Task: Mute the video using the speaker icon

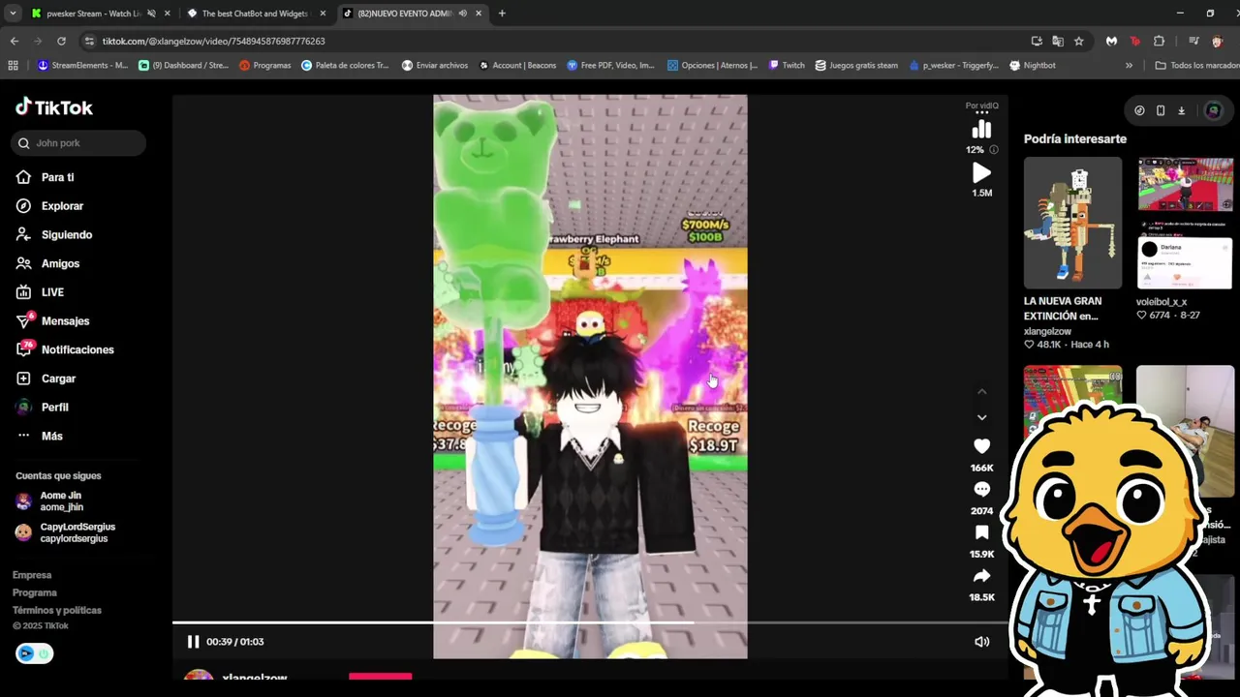Action: pos(981,642)
